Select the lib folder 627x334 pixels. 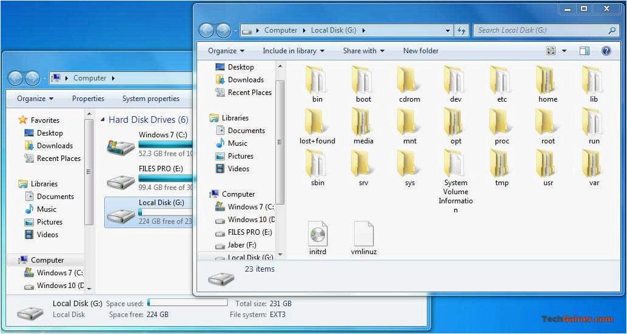(x=594, y=85)
